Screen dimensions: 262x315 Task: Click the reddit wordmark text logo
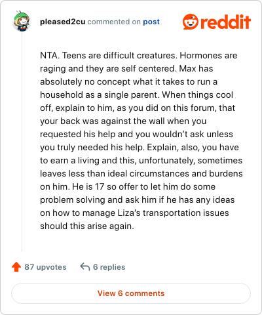coord(225,22)
